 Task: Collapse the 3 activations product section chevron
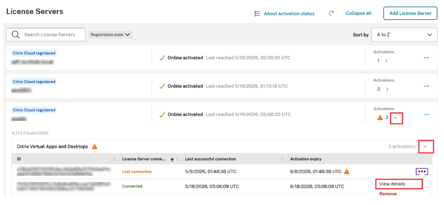[426, 146]
